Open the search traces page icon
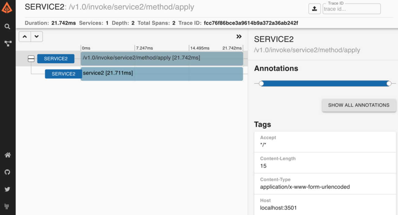Image resolution: width=398 pixels, height=215 pixels. tap(7, 27)
